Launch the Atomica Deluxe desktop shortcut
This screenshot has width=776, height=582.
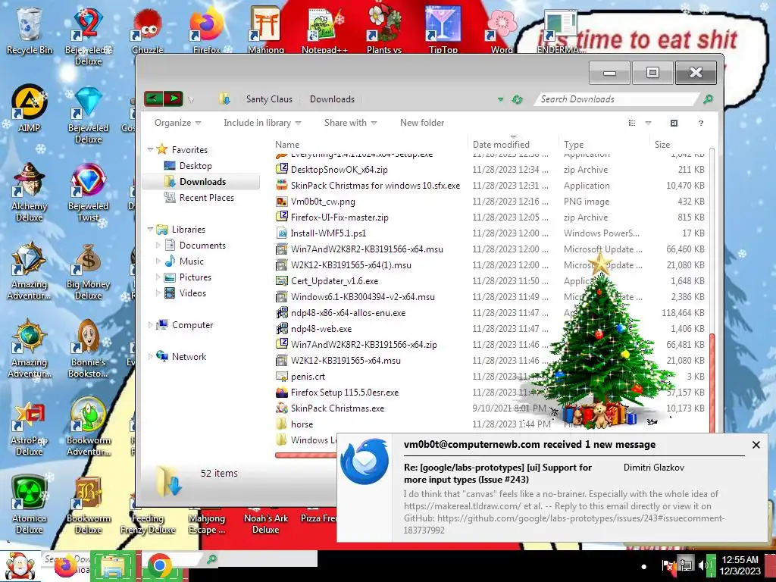coord(30,505)
